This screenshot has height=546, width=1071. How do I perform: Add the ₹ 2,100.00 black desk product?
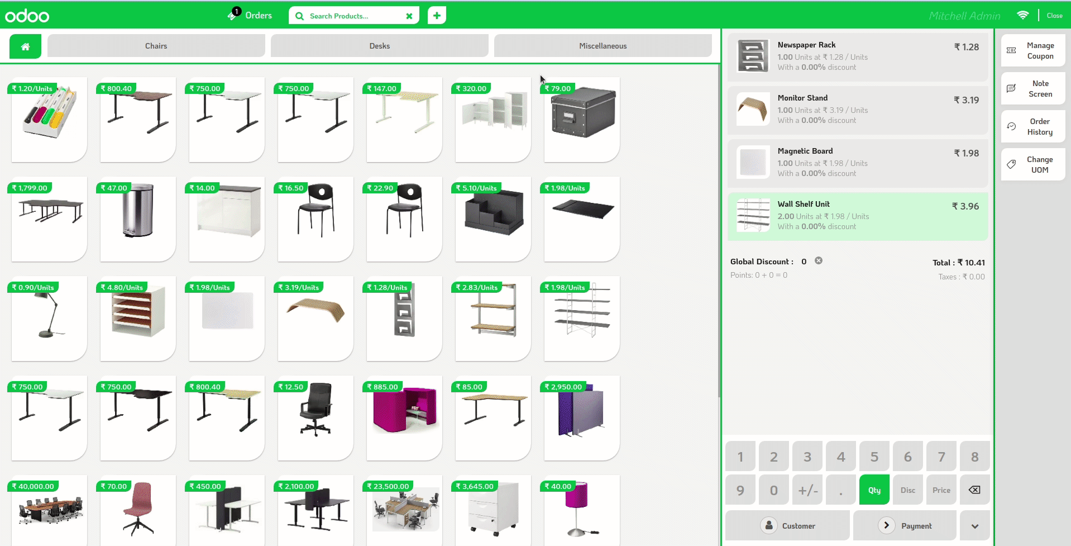pos(315,511)
